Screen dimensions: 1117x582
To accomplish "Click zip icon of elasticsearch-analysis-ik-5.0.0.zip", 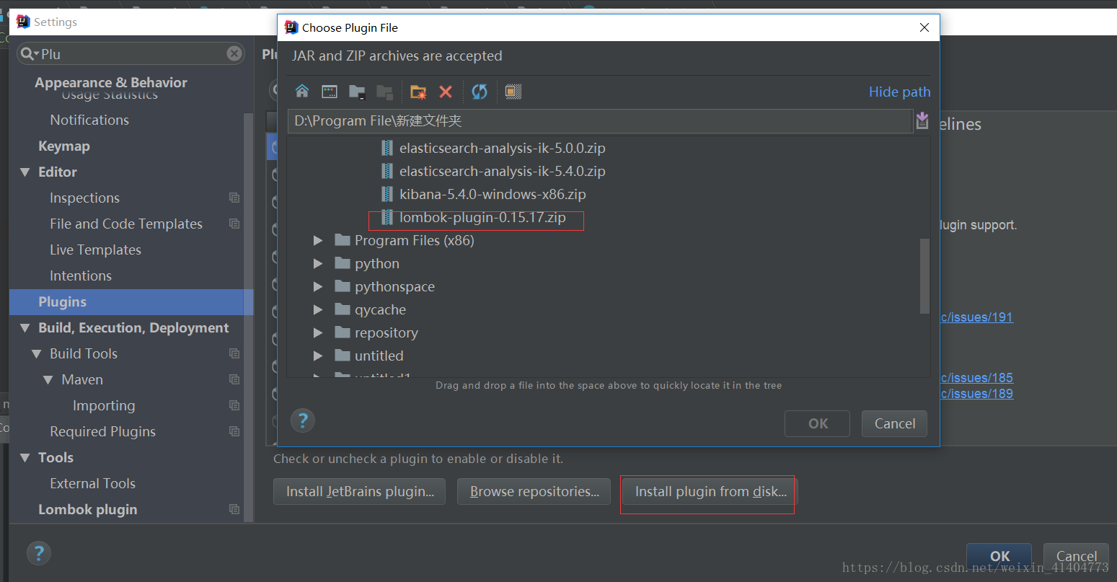I will tap(387, 148).
